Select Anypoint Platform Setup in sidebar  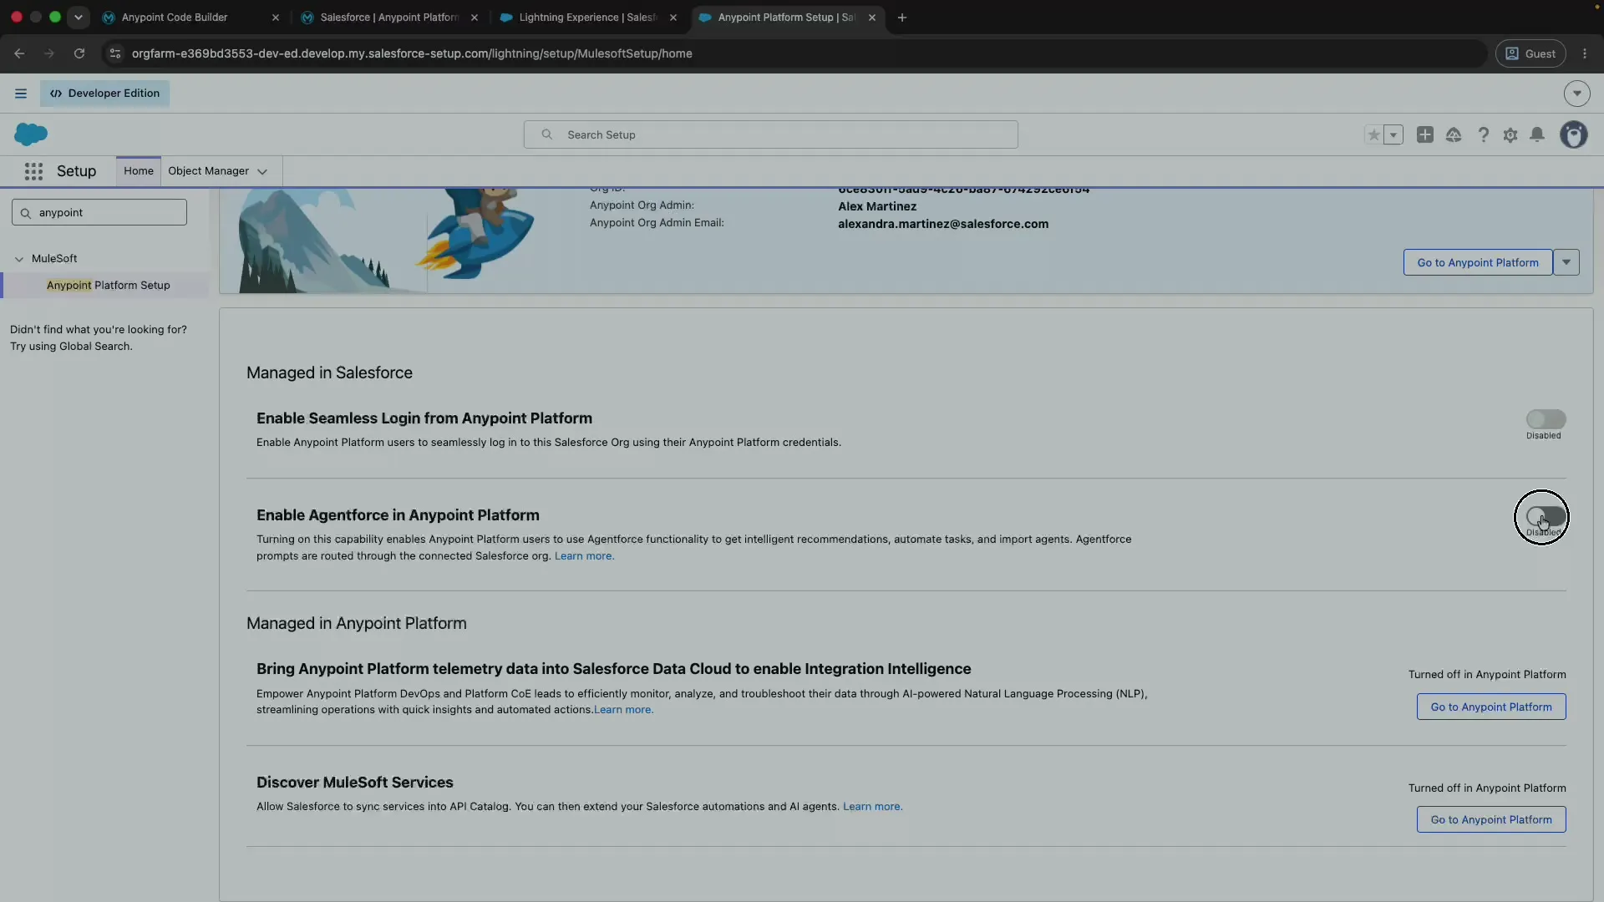pyautogui.click(x=108, y=286)
